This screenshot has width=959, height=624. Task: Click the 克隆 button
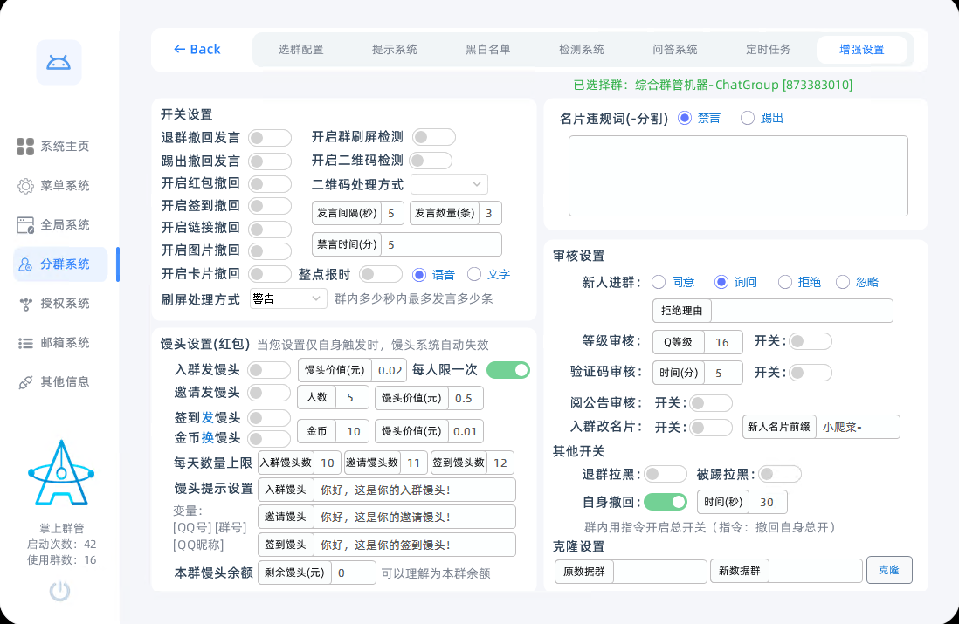[889, 570]
